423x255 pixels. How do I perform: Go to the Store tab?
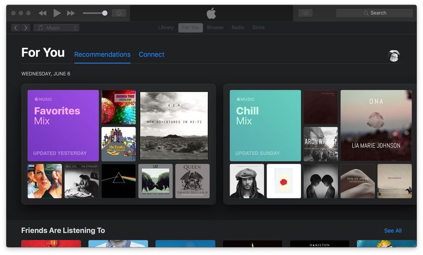(259, 28)
